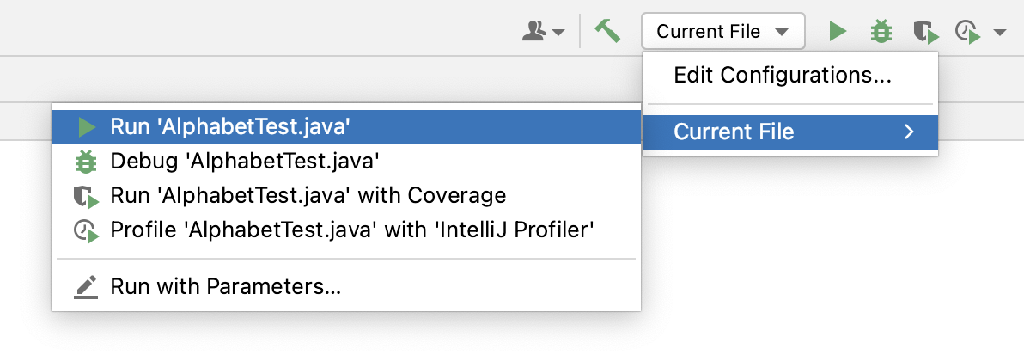Image resolution: width=1024 pixels, height=355 pixels.
Task: Click the pencil icon for Run with Parameters
Action: 86,286
